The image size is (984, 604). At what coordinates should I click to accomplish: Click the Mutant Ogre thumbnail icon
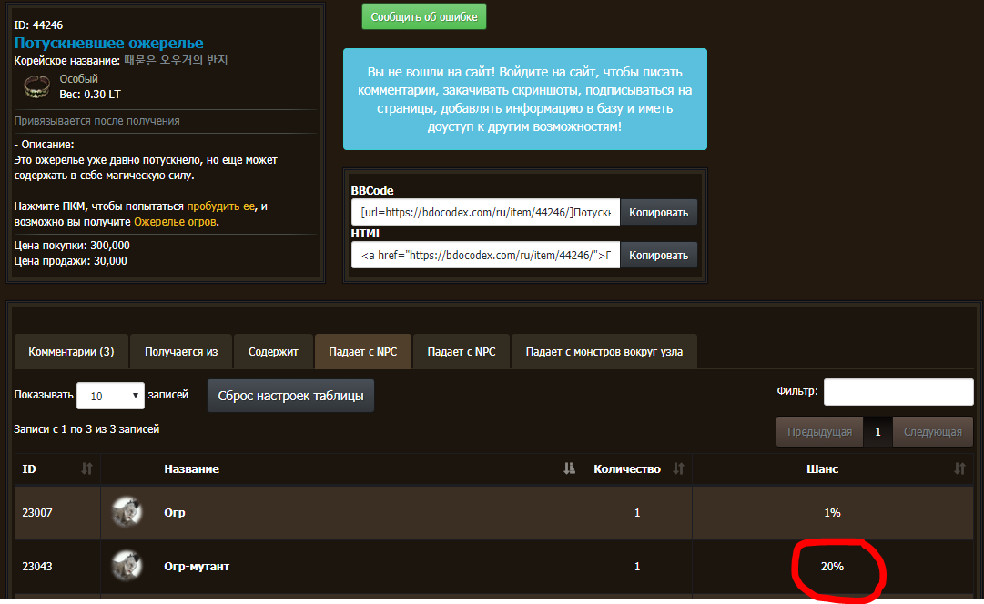(x=127, y=566)
